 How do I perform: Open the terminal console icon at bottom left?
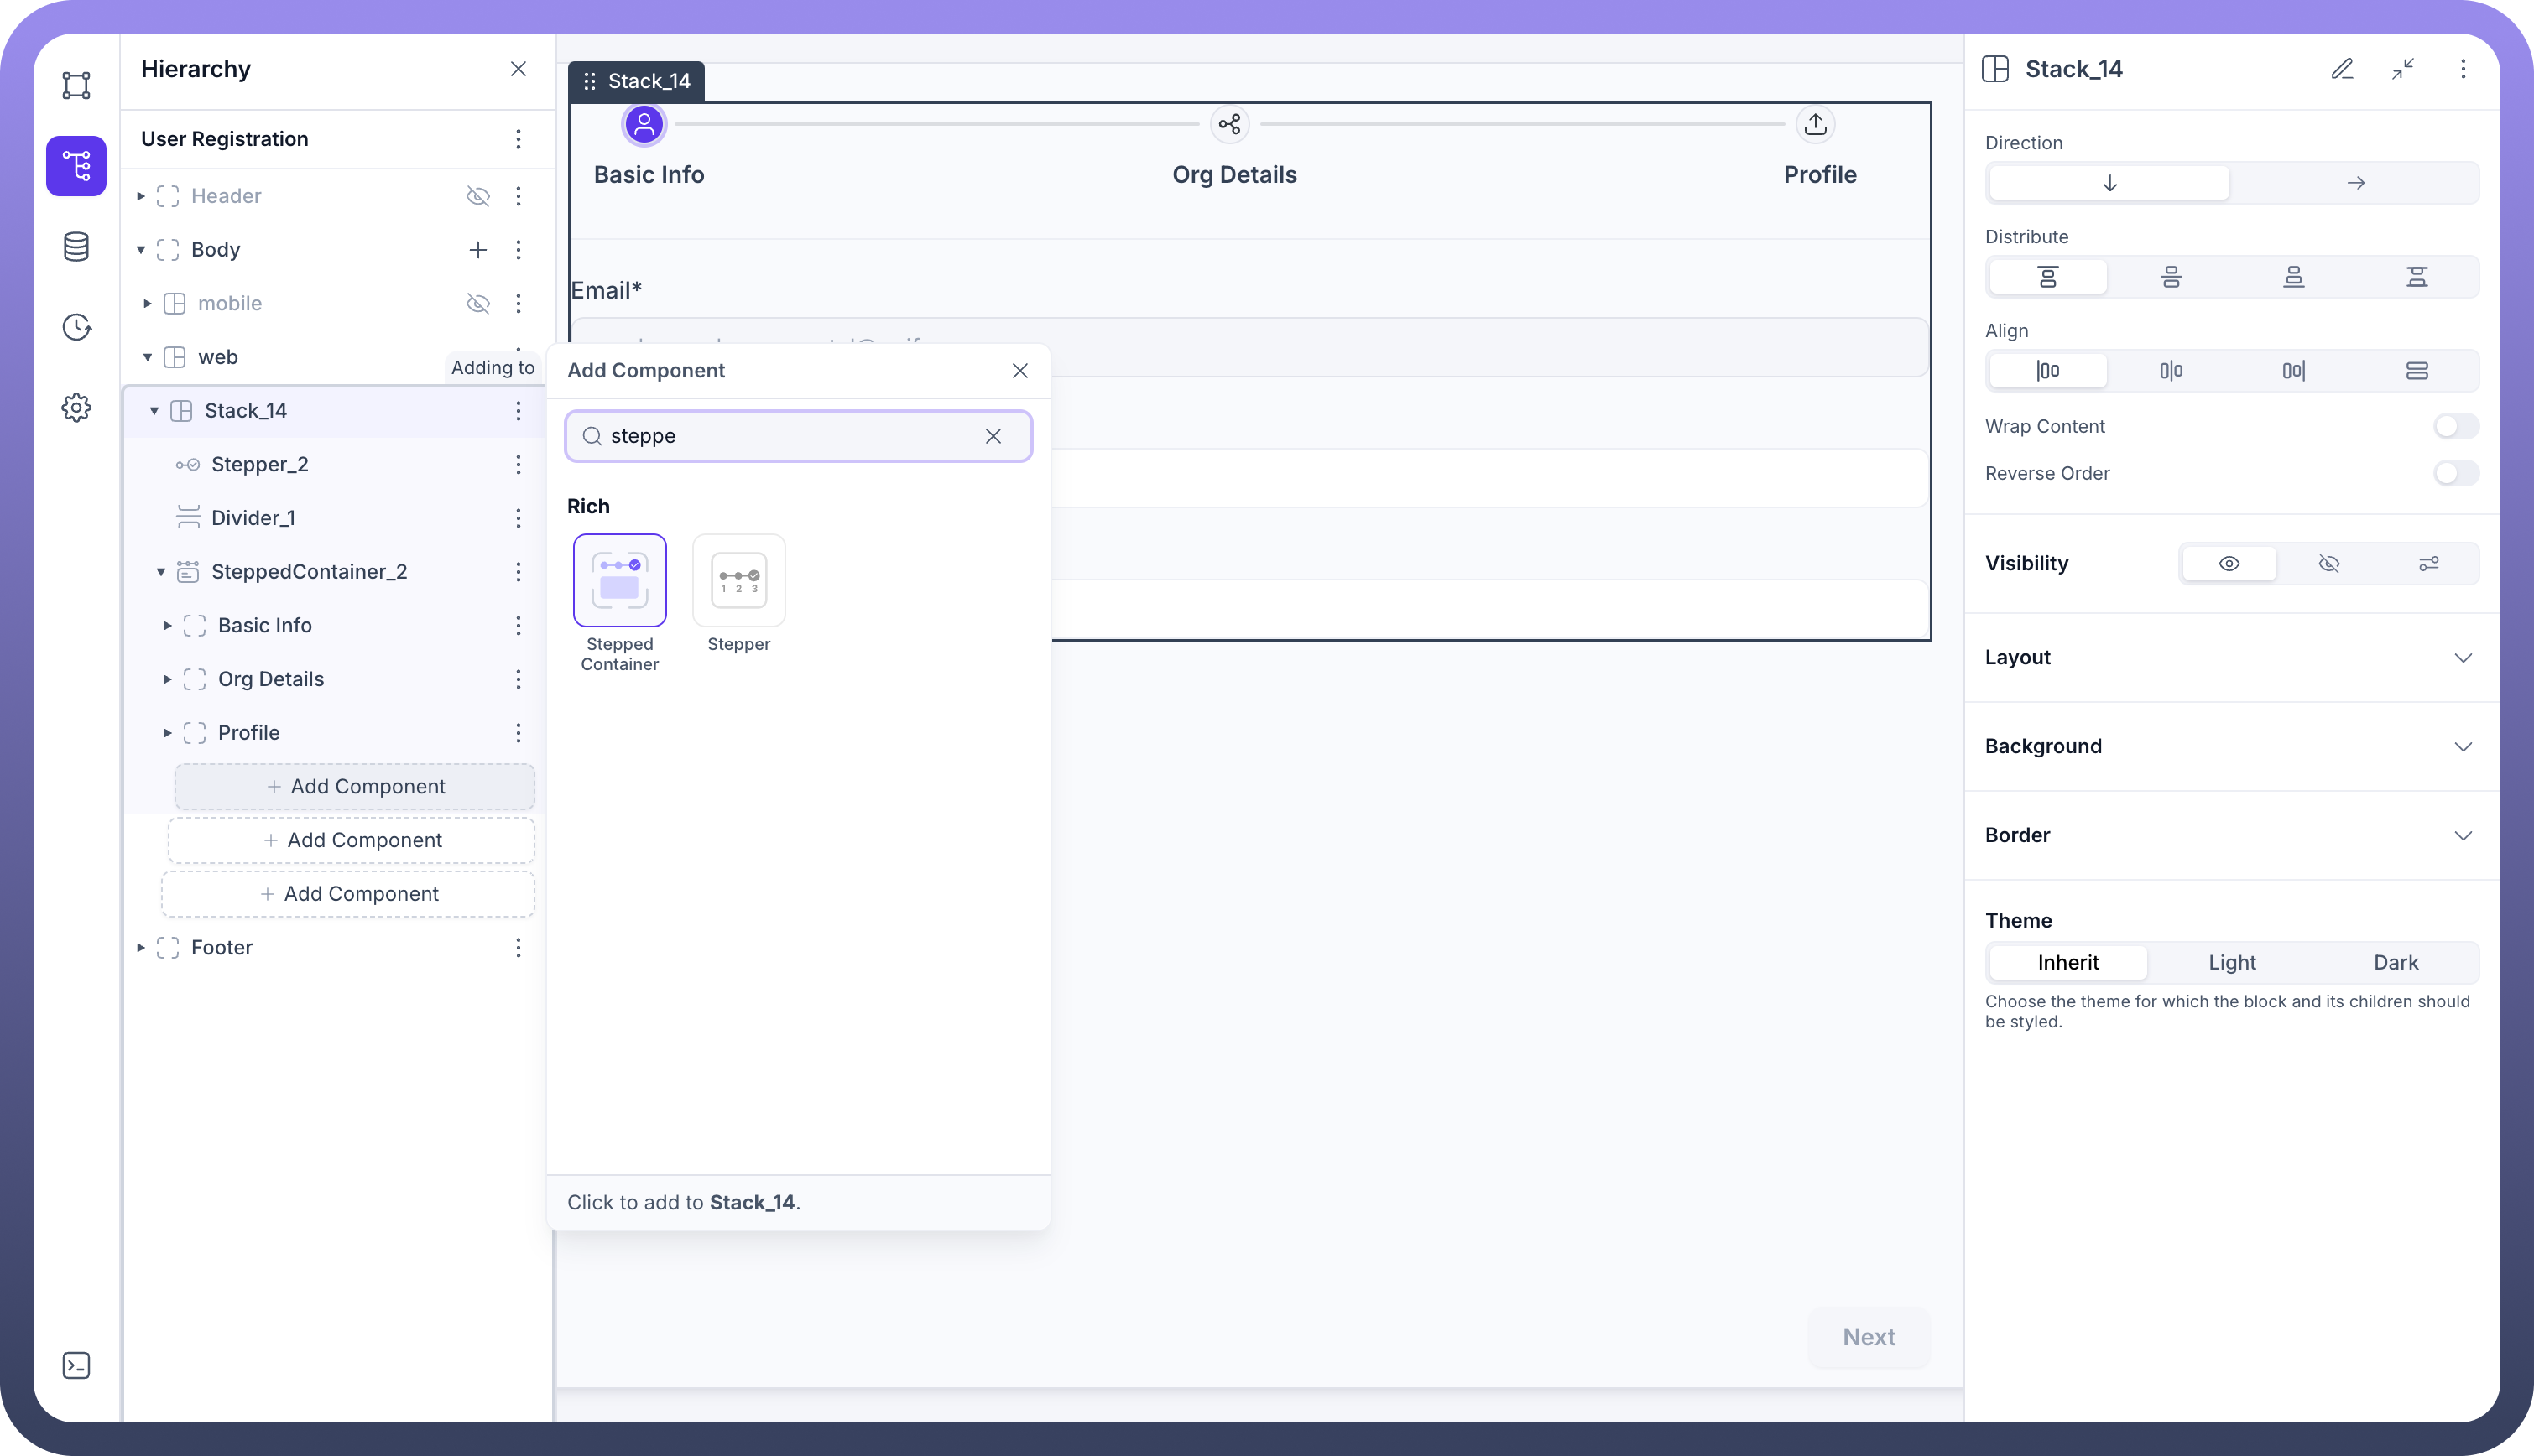[x=76, y=1365]
